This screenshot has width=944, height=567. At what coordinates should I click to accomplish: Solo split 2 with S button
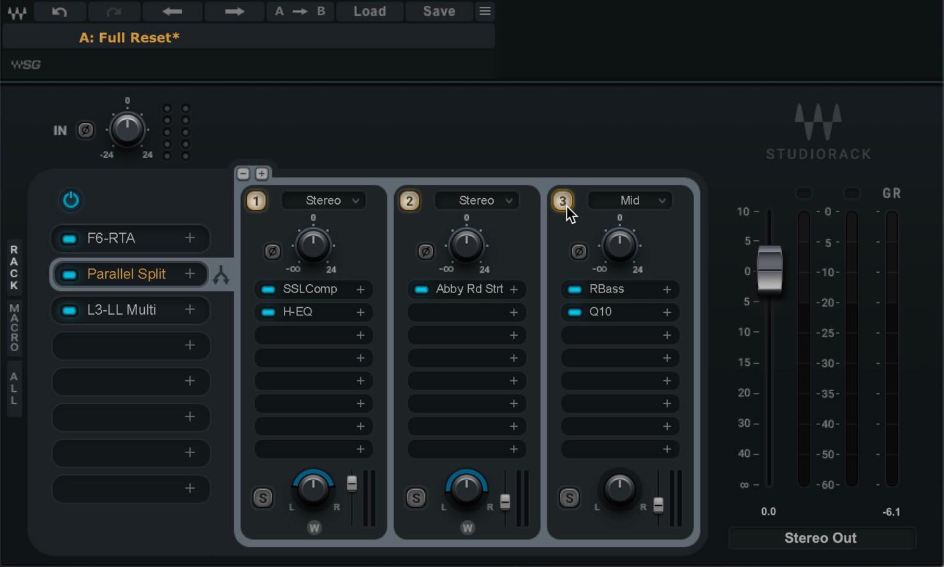click(x=416, y=498)
